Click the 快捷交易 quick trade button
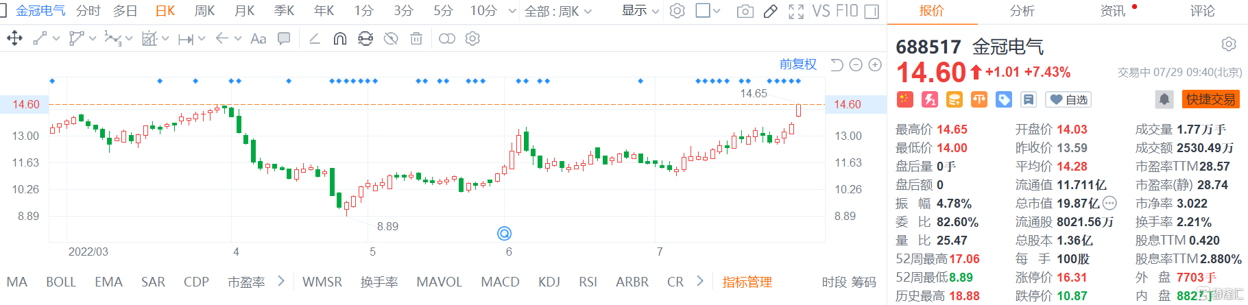Viewport: 1248px width, 305px height. coord(1211,99)
